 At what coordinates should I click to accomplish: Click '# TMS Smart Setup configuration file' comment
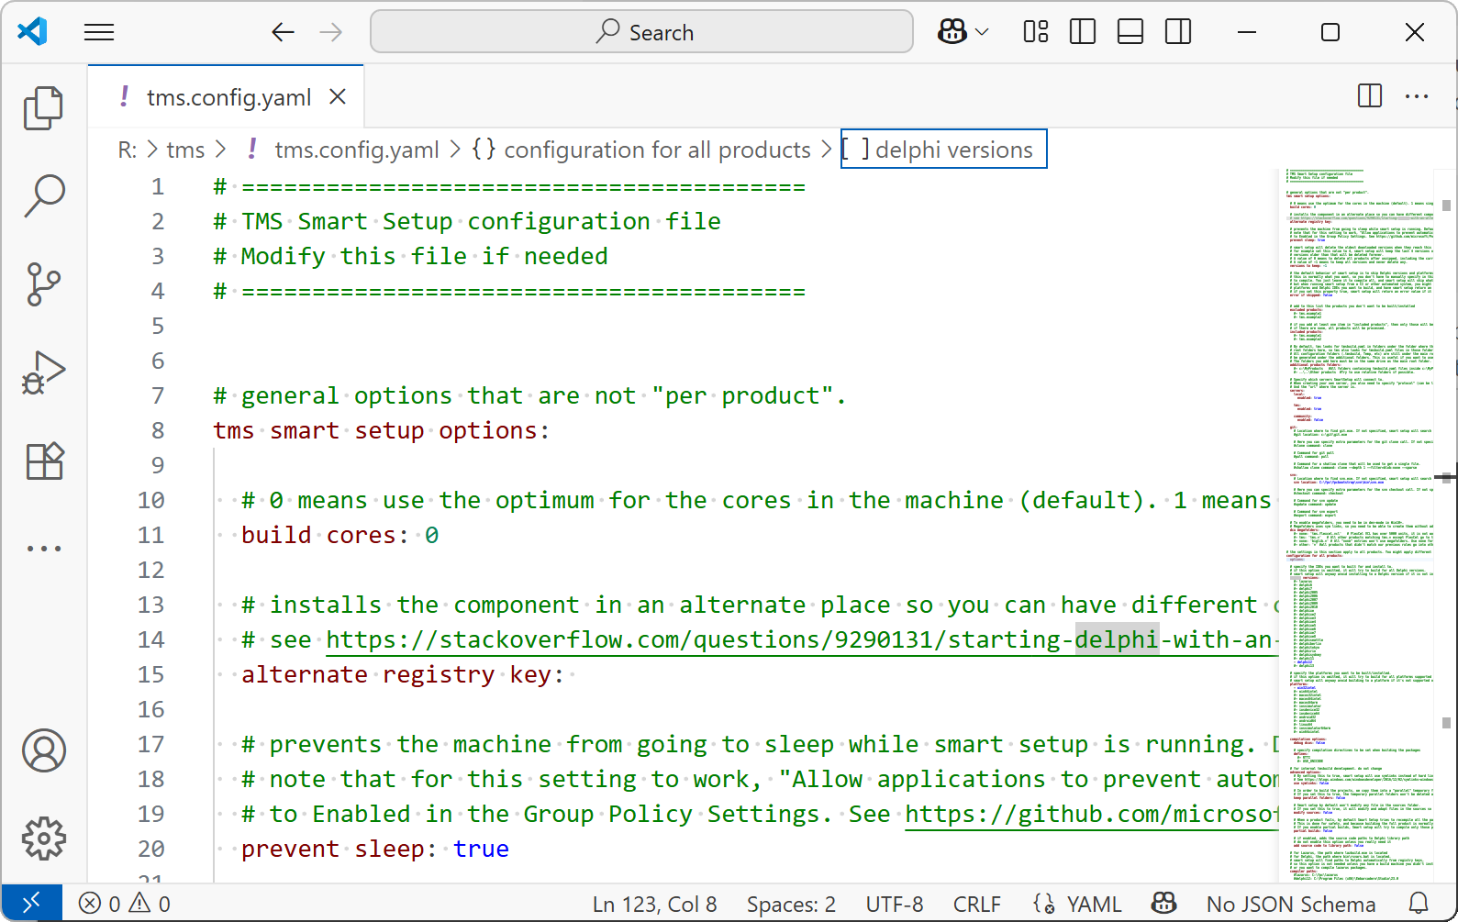(x=467, y=221)
